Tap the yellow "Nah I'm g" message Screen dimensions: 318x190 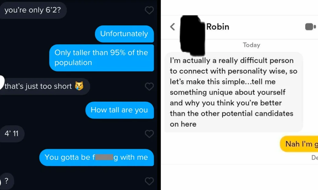pos(299,144)
